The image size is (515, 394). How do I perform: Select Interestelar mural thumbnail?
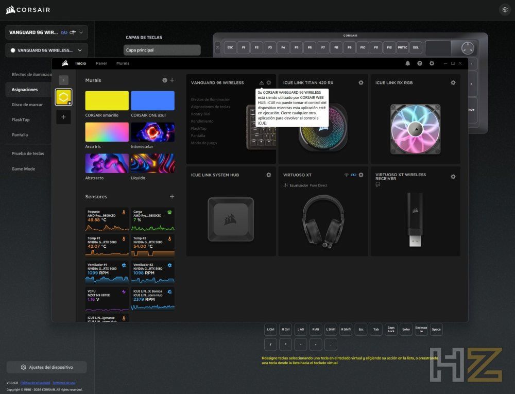tap(153, 132)
